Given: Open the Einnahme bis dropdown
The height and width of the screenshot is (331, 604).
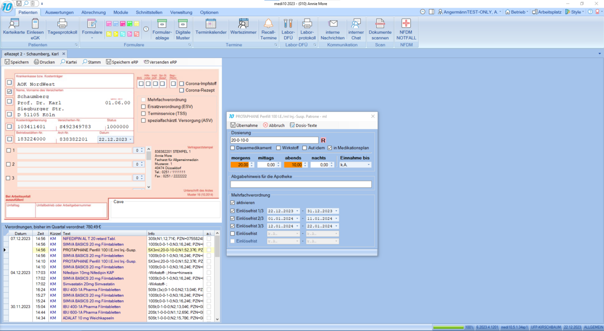Looking at the screenshot, I should point(369,164).
